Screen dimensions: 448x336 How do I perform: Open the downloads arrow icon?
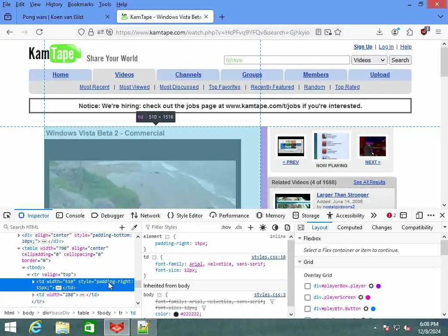[379, 32]
